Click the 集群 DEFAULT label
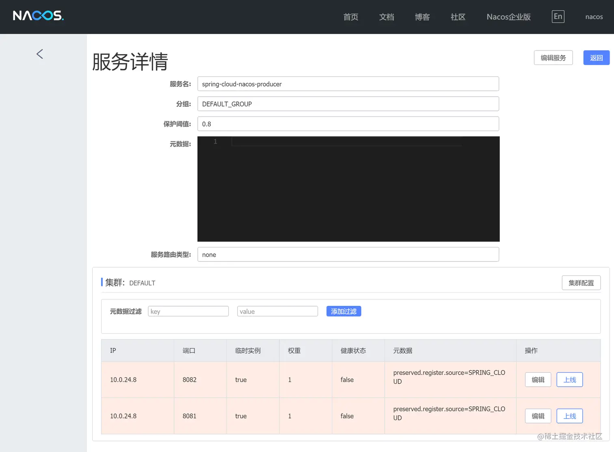Image resolution: width=614 pixels, height=452 pixels. point(130,283)
